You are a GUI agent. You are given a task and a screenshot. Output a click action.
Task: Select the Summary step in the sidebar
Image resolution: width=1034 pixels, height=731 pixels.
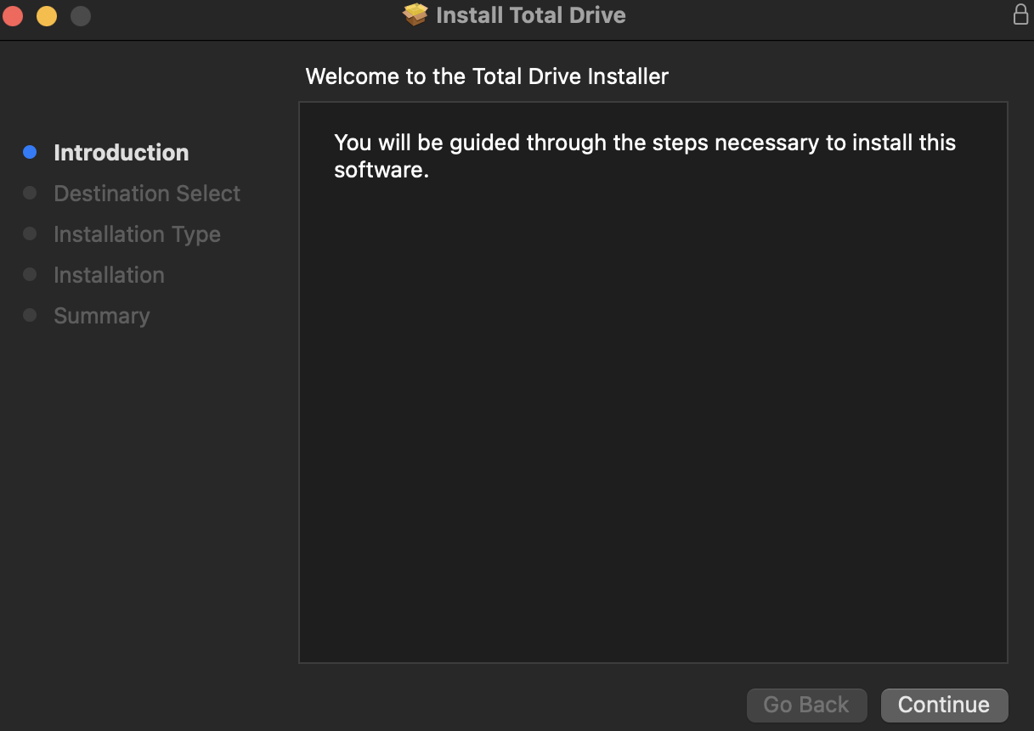tap(101, 315)
